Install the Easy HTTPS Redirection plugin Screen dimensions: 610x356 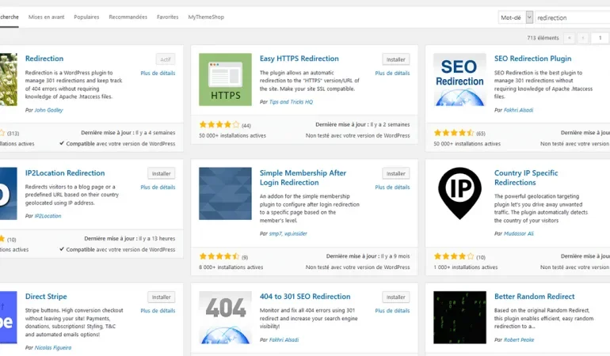(x=395, y=59)
